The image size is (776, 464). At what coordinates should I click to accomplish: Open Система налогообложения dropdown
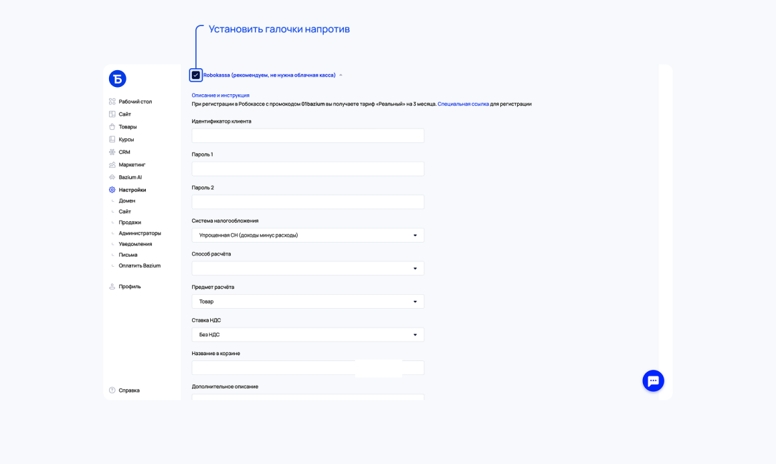click(x=308, y=235)
